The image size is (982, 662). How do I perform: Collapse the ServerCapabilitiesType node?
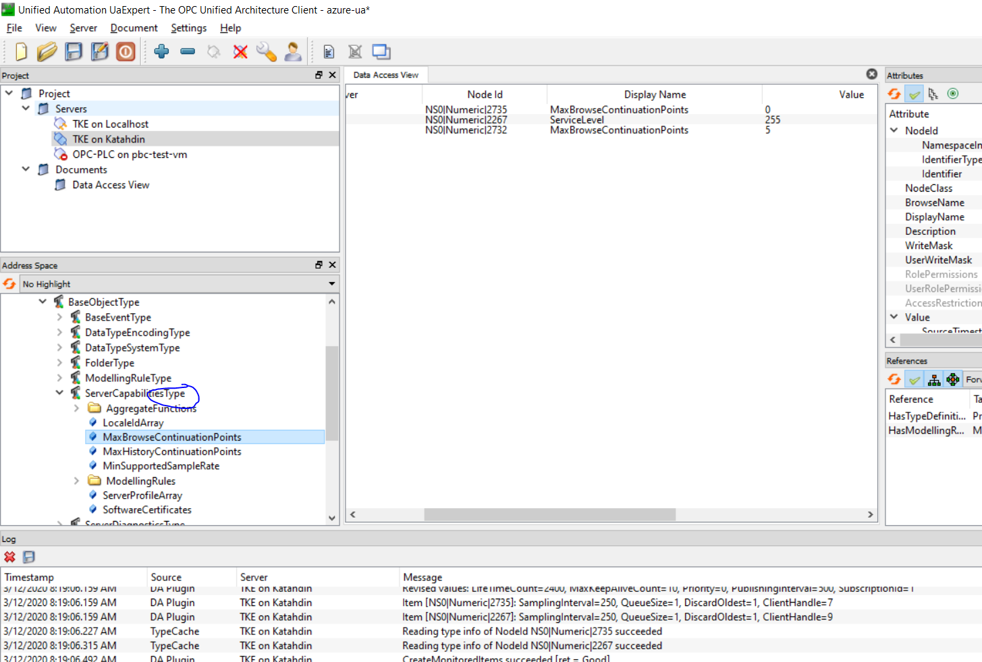(59, 393)
